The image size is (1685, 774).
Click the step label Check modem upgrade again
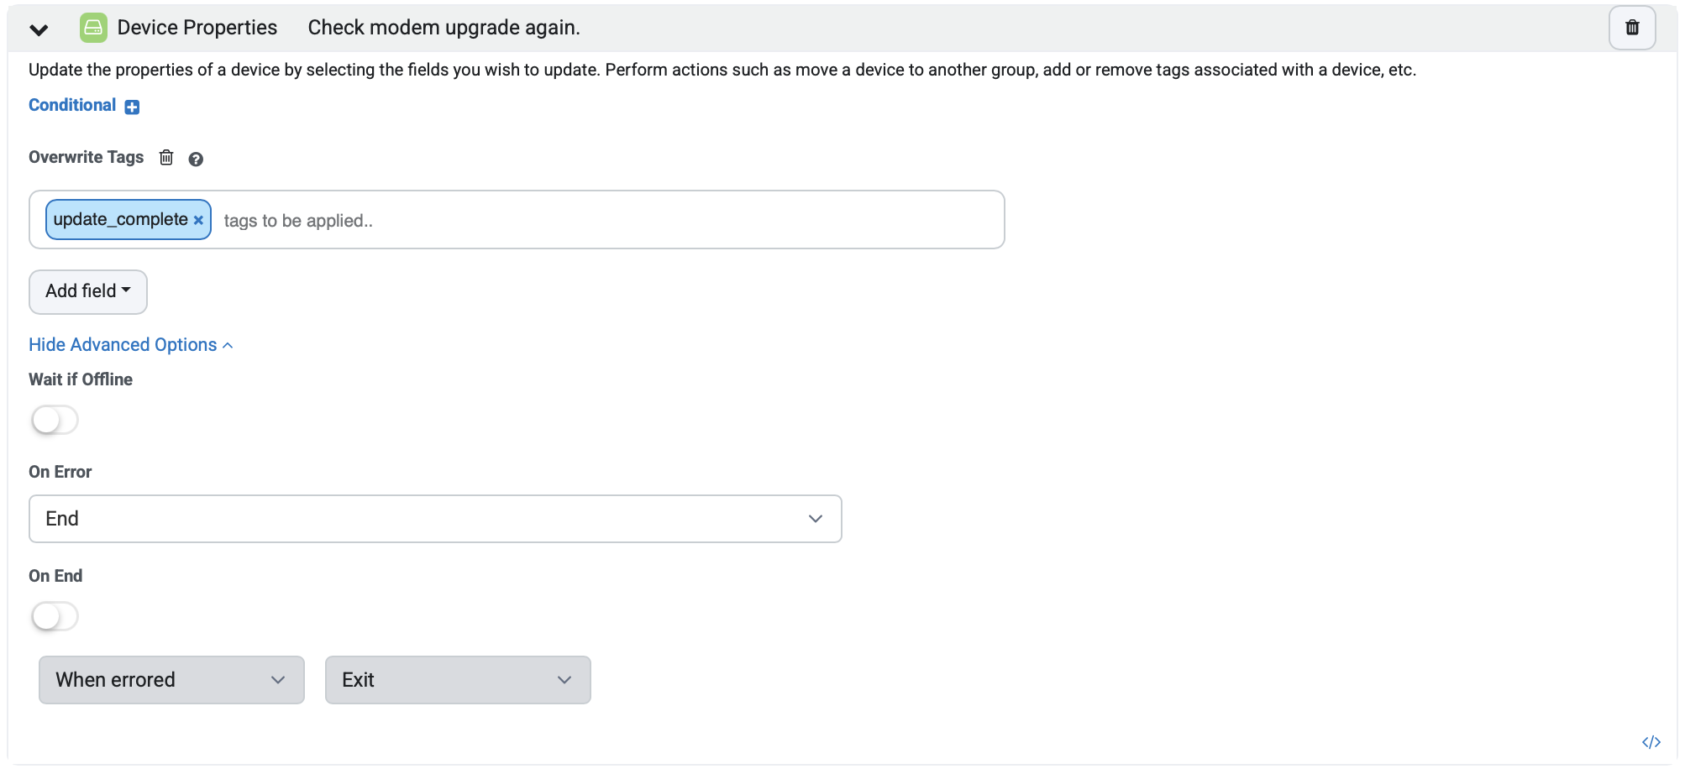[x=444, y=28]
